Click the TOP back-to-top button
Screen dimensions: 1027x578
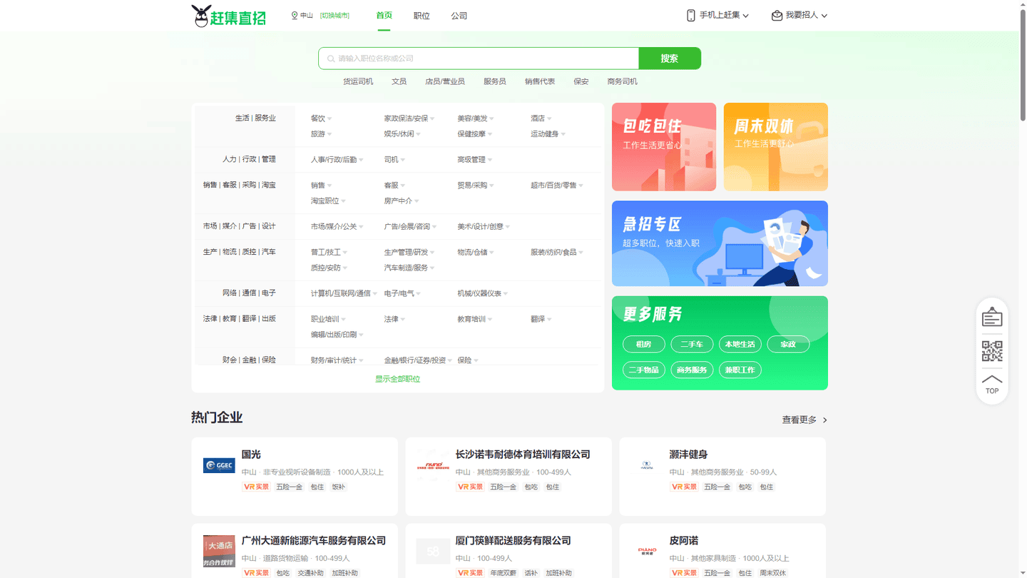(992, 384)
